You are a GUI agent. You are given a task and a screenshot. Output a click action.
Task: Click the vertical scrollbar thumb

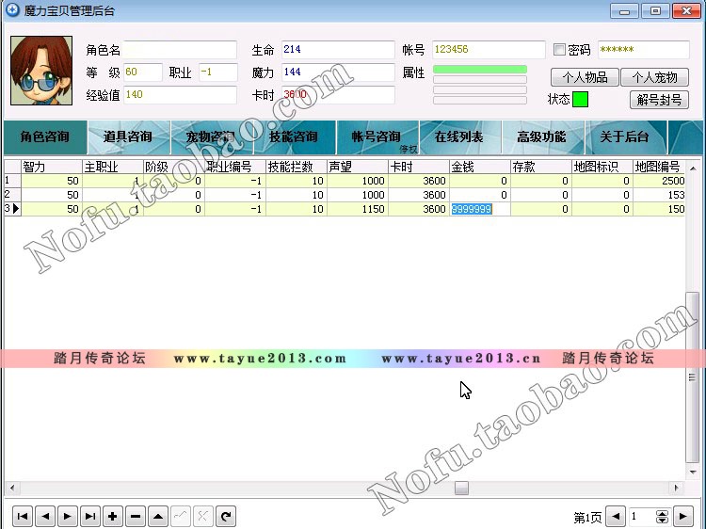pyautogui.click(x=693, y=377)
